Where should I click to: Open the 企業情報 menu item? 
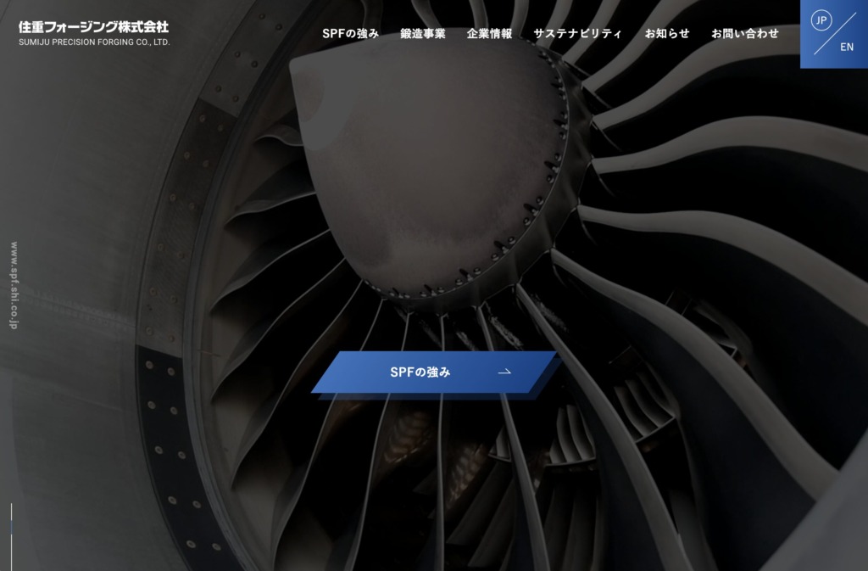tap(489, 34)
